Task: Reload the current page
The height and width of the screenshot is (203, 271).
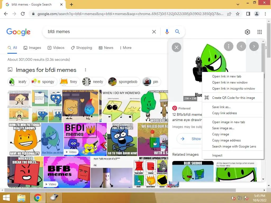Action: coord(23,14)
